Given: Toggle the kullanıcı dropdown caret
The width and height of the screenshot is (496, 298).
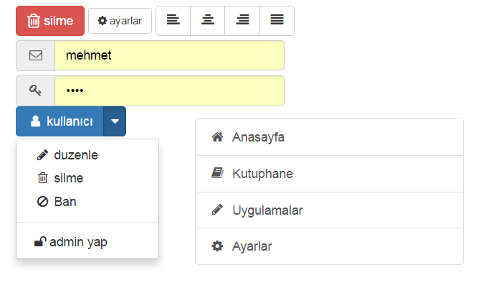Looking at the screenshot, I should (x=115, y=121).
